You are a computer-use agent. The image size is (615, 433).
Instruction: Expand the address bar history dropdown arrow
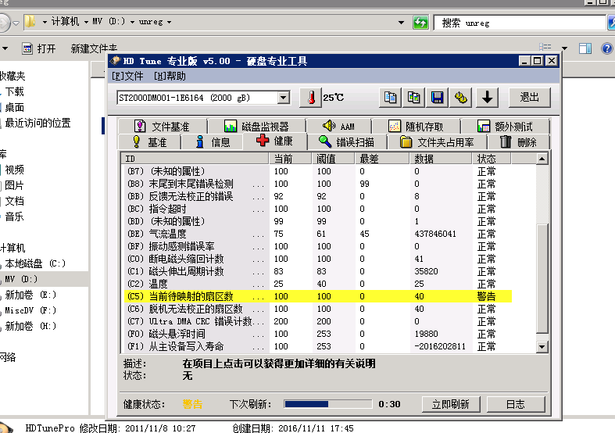coord(401,23)
